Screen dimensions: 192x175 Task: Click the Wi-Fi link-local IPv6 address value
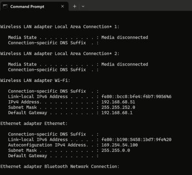136,96
